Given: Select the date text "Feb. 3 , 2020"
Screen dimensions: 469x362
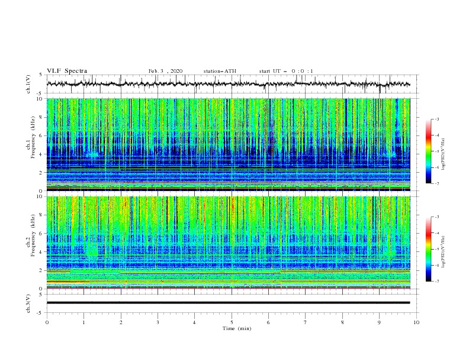Looking at the screenshot, I should (165, 71).
